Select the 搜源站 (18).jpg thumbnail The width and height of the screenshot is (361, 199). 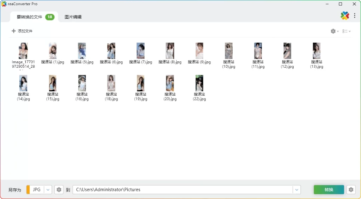(111, 83)
